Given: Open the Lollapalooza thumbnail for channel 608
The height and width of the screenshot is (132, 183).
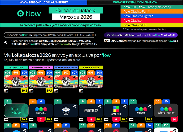Looking at the screenshot, I should 91,82.
